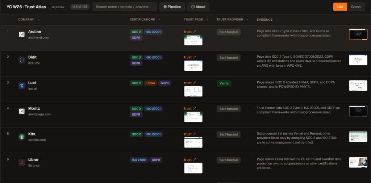Open Moritz's evidence screenshot thumbnail
The image size is (371, 183).
pyautogui.click(x=358, y=111)
